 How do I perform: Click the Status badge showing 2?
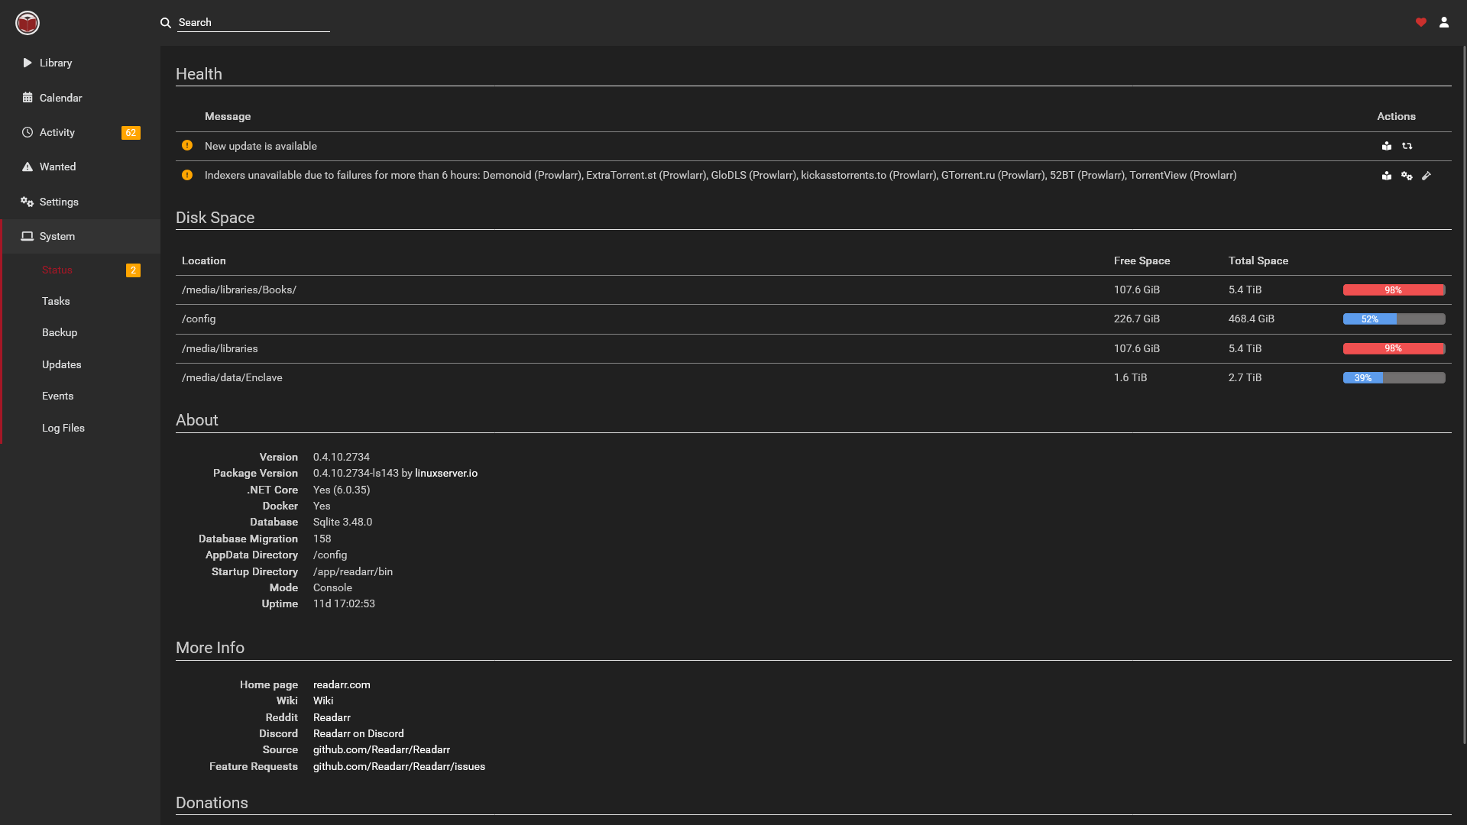click(x=133, y=270)
